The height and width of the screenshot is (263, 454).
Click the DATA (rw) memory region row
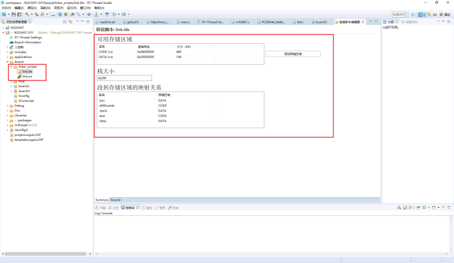coord(181,57)
